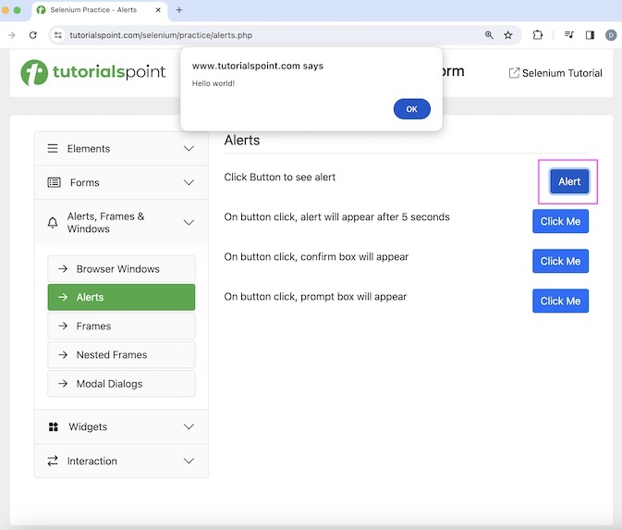The width and height of the screenshot is (622, 530).
Task: Click the Click Me button for 5 seconds alert
Action: click(560, 221)
